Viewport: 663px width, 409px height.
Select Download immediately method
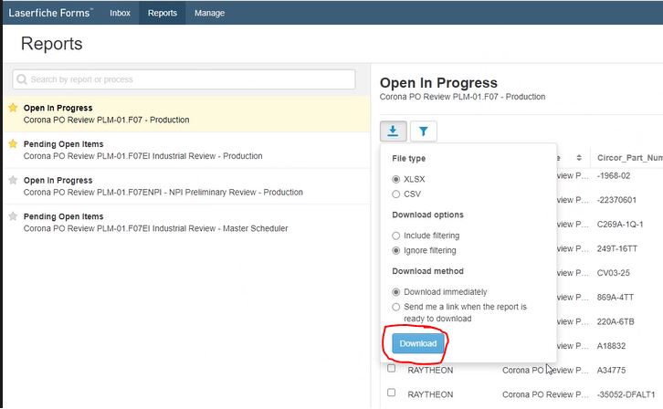[395, 292]
